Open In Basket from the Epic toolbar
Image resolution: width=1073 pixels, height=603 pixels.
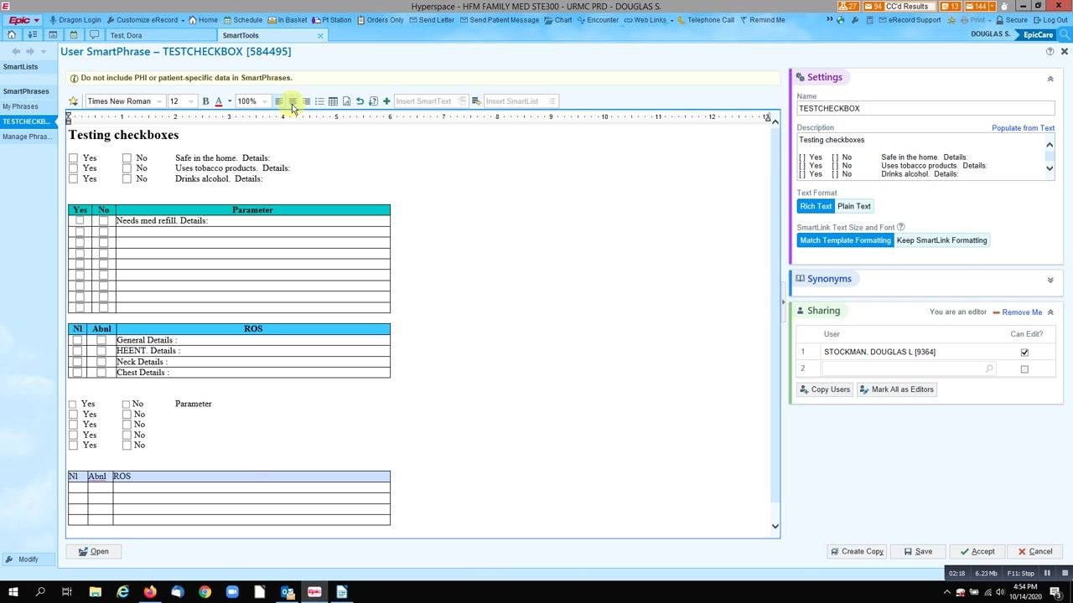[x=287, y=20]
